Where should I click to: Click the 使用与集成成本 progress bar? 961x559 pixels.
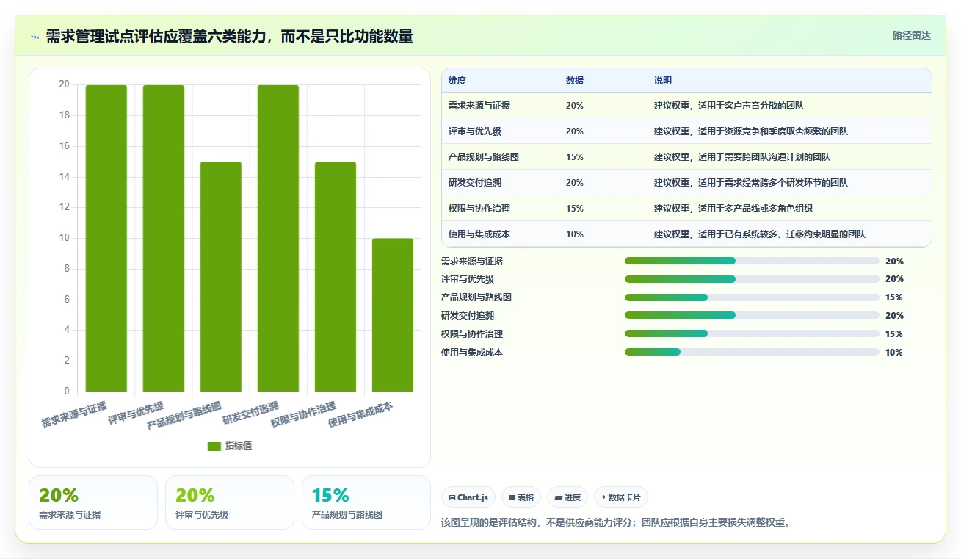click(752, 352)
